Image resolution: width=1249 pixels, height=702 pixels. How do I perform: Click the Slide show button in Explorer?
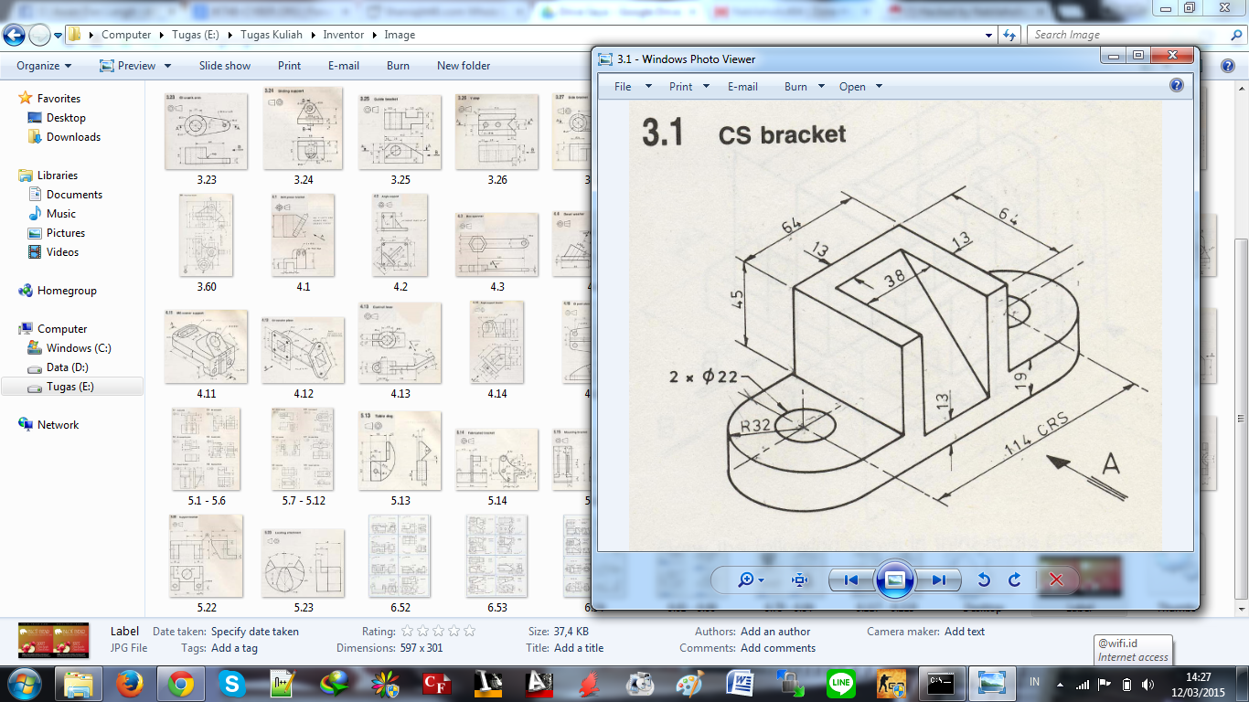224,66
